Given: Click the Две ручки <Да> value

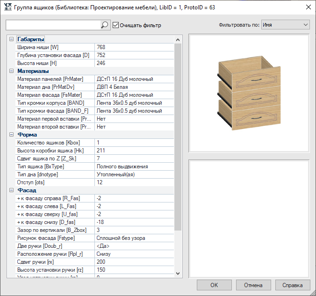Looking at the screenshot, I should click(134, 246).
